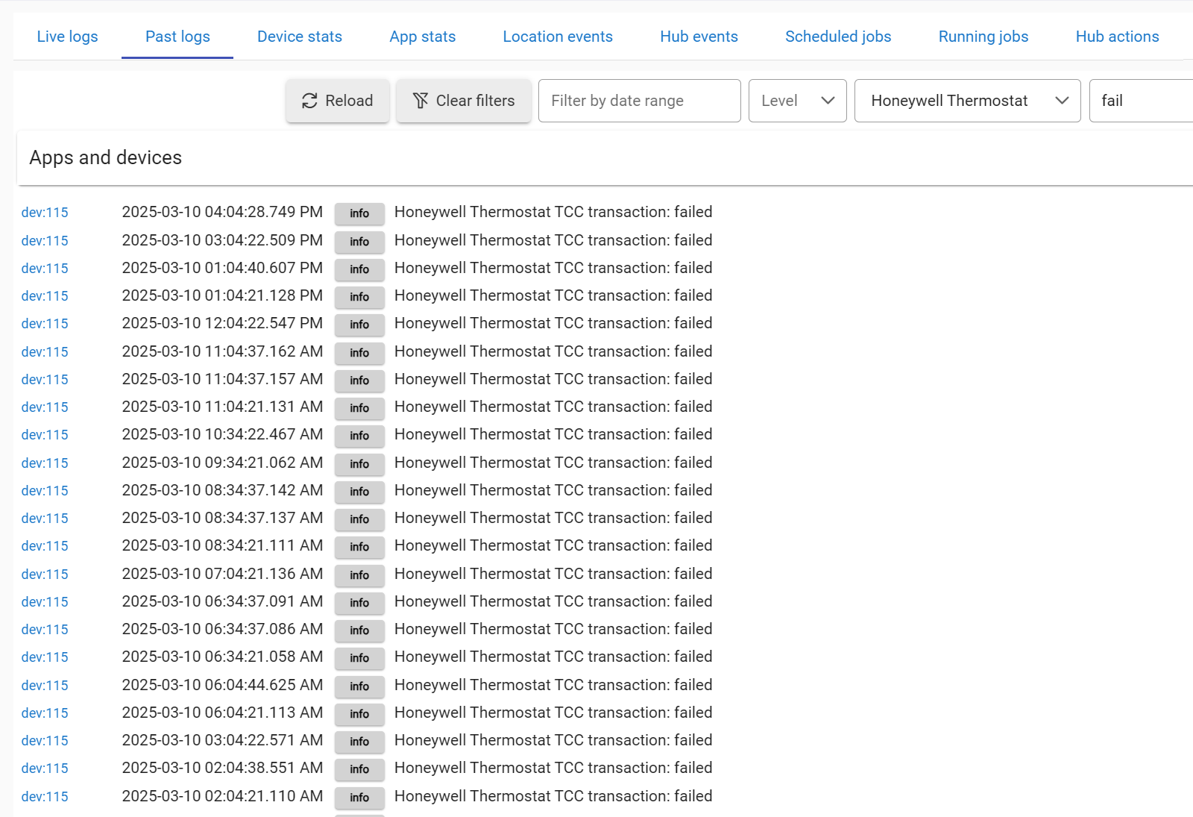Click the Clear filters button
This screenshot has width=1193, height=817.
463,101
